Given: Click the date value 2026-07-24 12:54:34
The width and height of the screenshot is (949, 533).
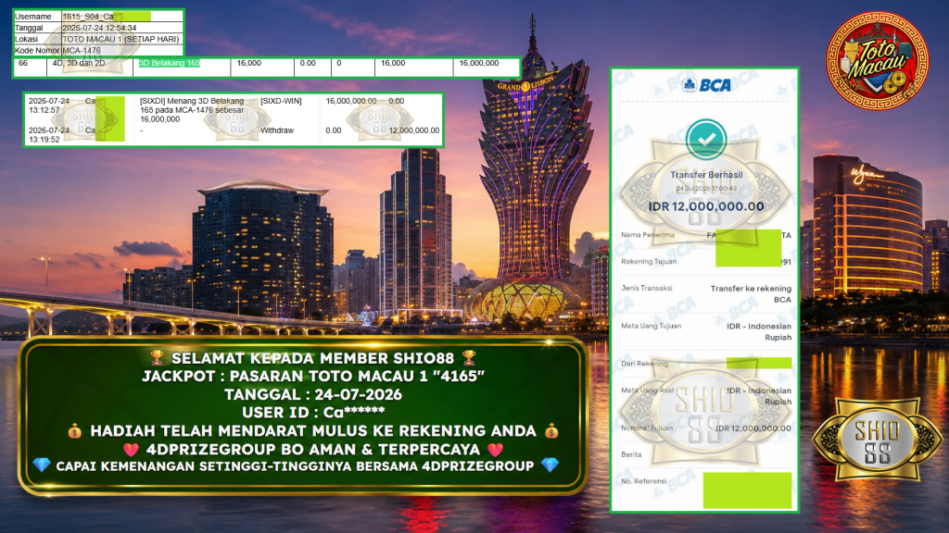Looking at the screenshot, I should [100, 28].
